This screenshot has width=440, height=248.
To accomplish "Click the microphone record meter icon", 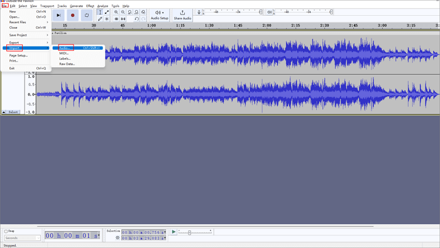I will (x=199, y=12).
